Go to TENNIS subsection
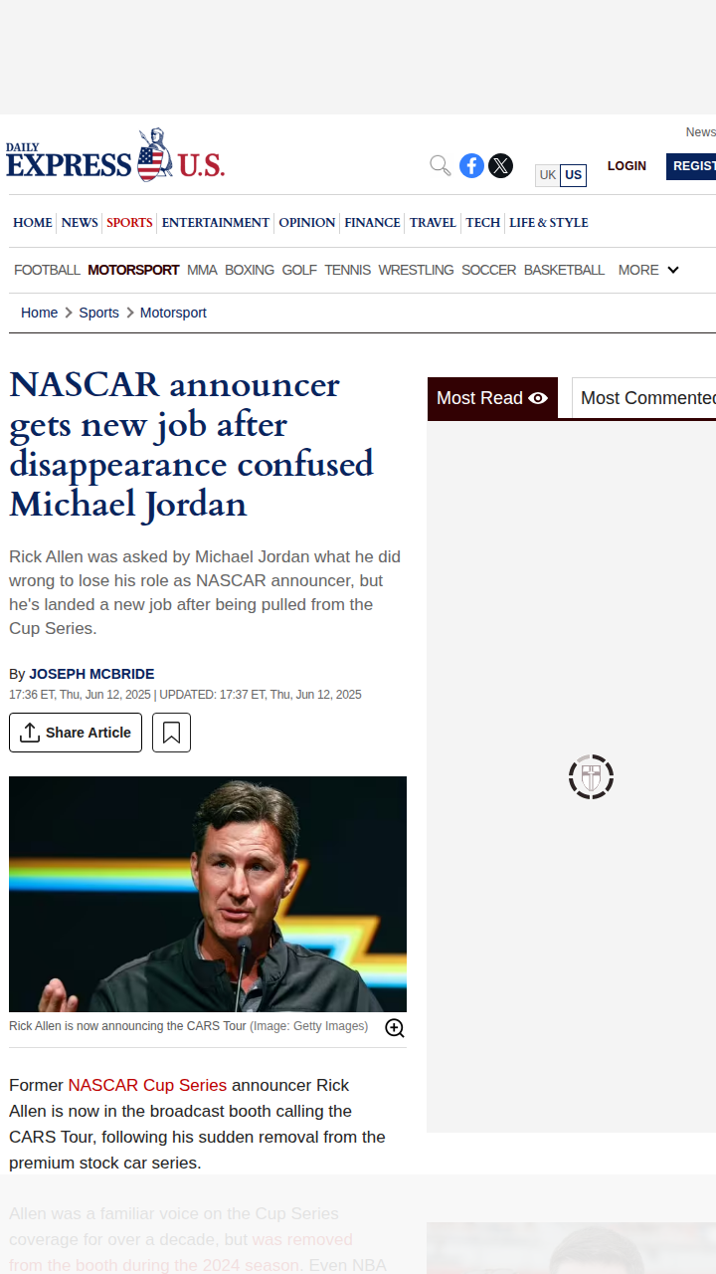The height and width of the screenshot is (1274, 716). [x=348, y=270]
